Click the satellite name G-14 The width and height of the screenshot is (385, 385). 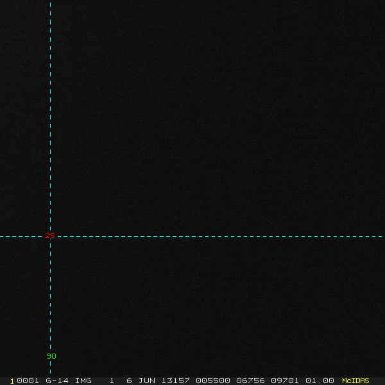point(57,381)
